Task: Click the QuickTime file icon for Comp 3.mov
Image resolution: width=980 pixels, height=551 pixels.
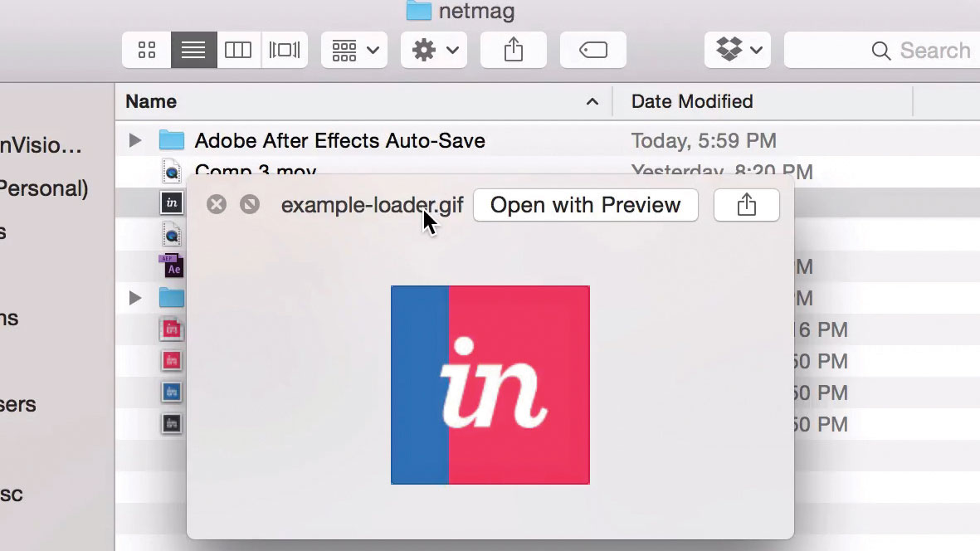Action: (171, 171)
